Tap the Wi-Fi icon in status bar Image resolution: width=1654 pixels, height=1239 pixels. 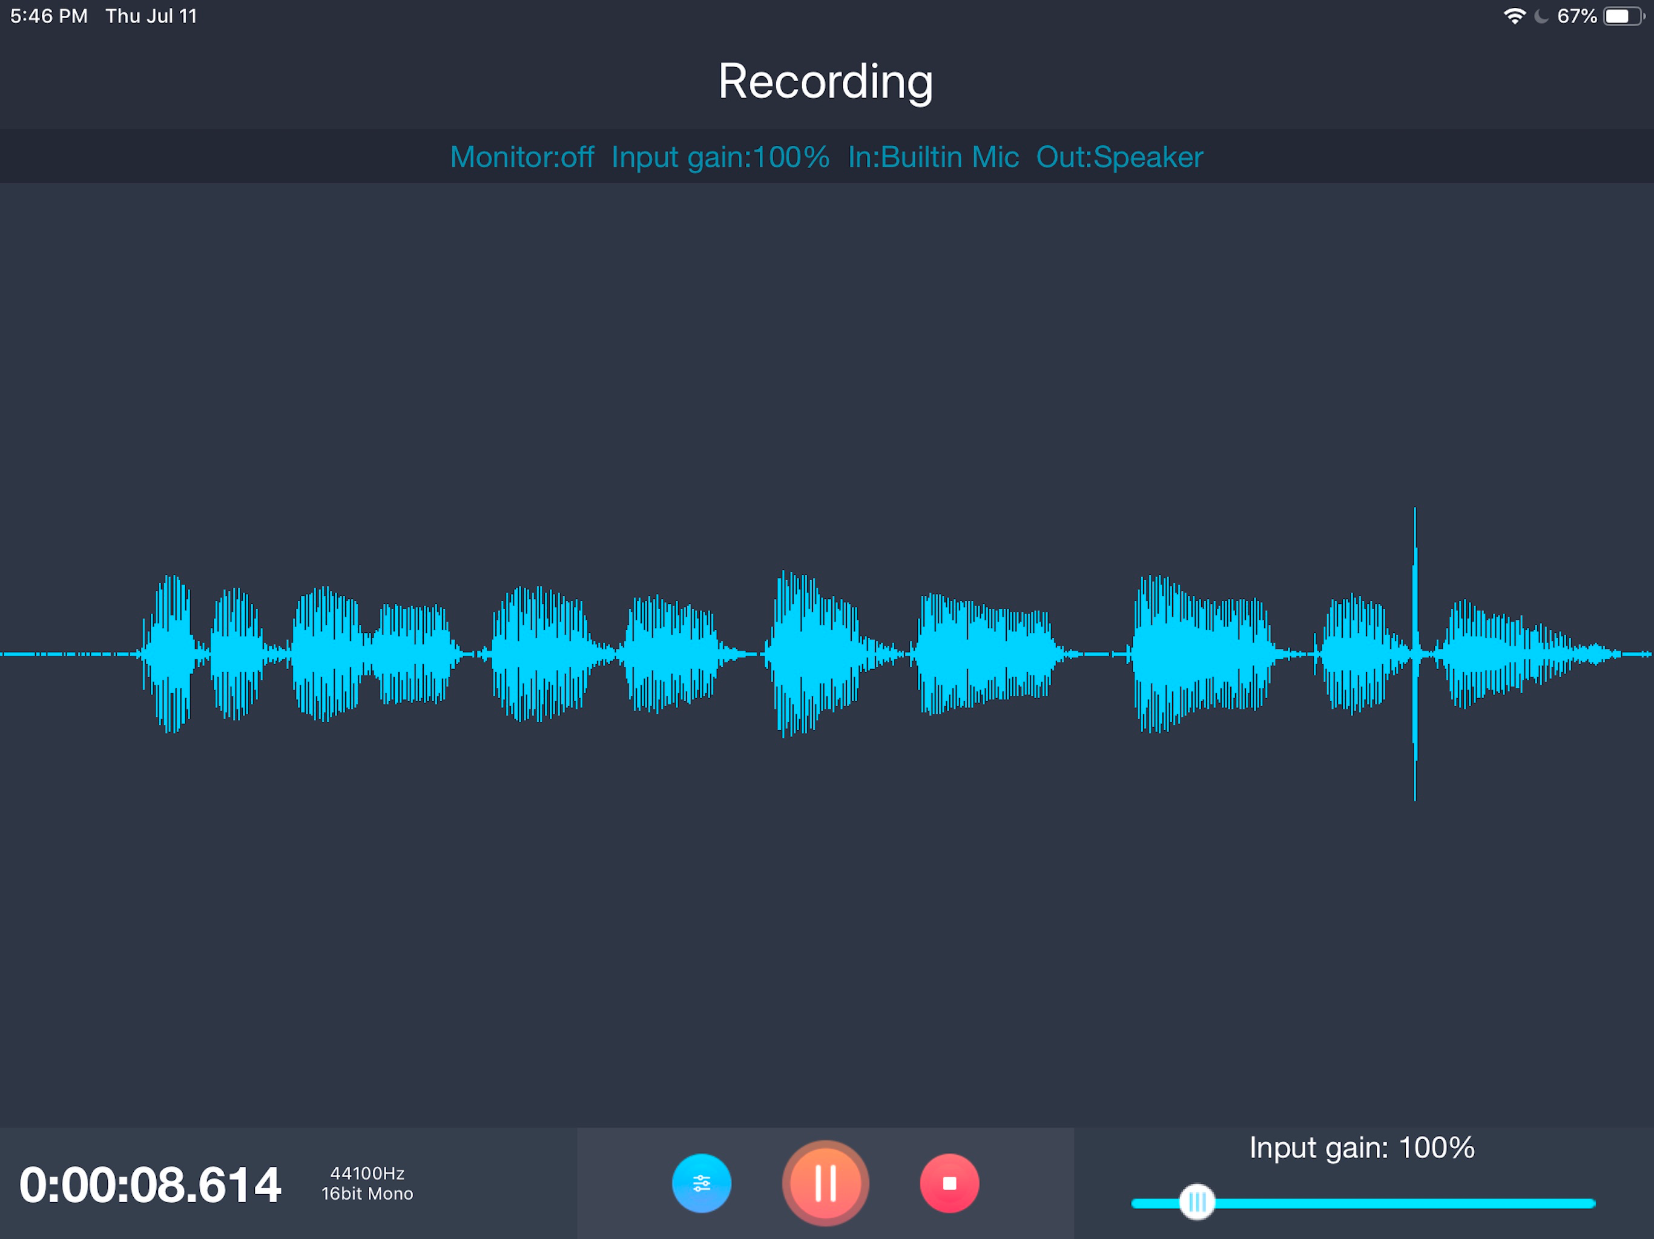coord(1514,16)
